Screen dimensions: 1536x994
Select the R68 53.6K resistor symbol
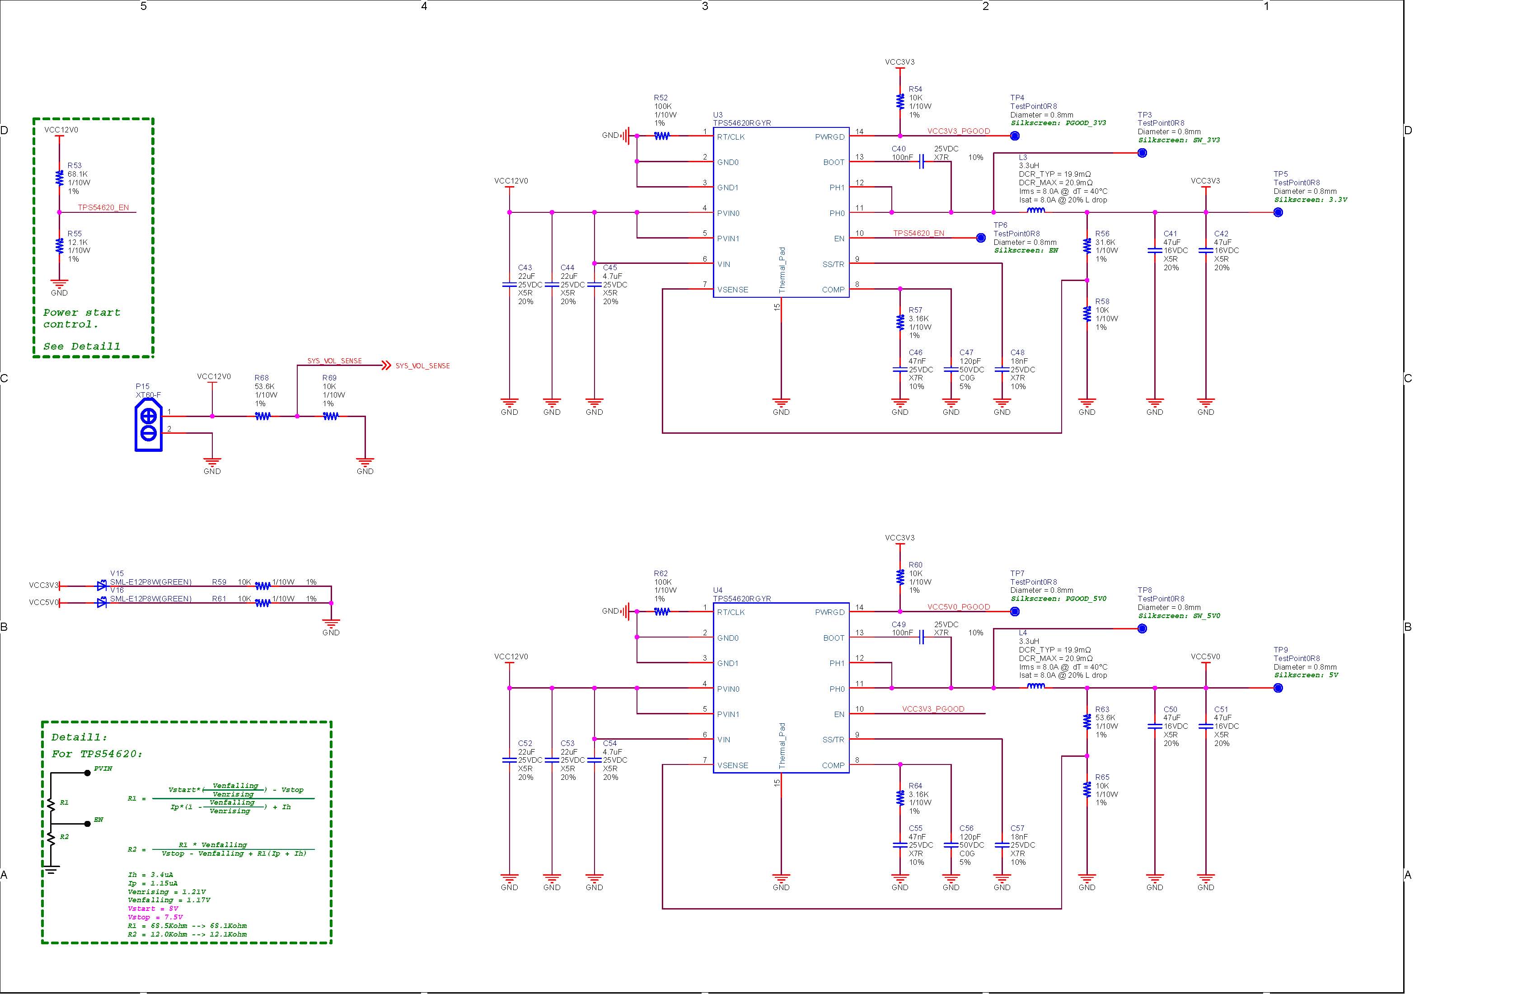262,416
